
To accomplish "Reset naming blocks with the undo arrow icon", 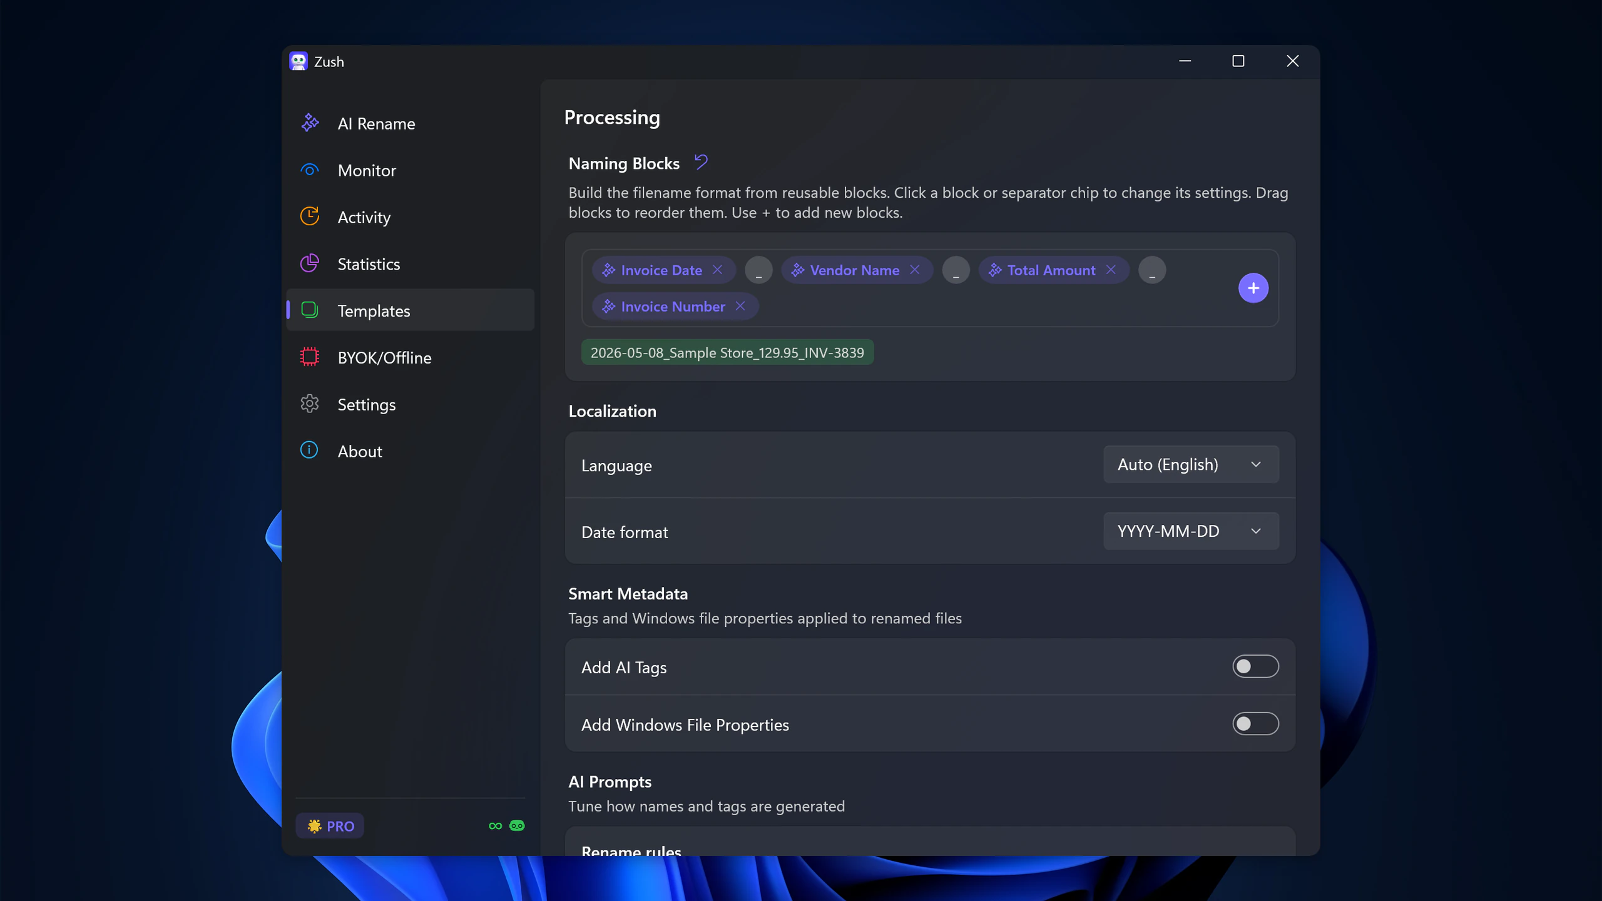I will (x=701, y=163).
